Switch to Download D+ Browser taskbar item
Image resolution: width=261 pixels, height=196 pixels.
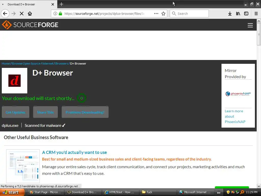tap(82, 192)
